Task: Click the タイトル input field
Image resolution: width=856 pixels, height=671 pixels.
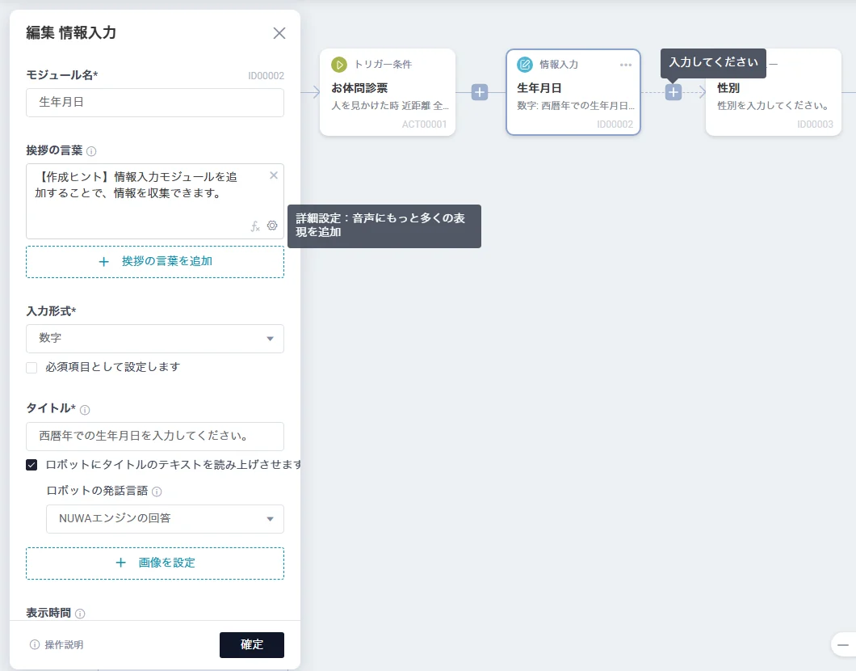Action: tap(155, 437)
